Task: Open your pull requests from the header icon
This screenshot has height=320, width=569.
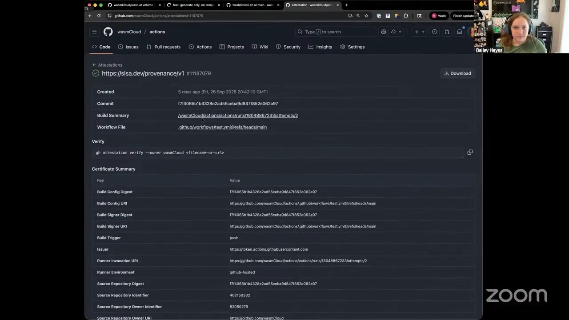Action: [x=447, y=32]
